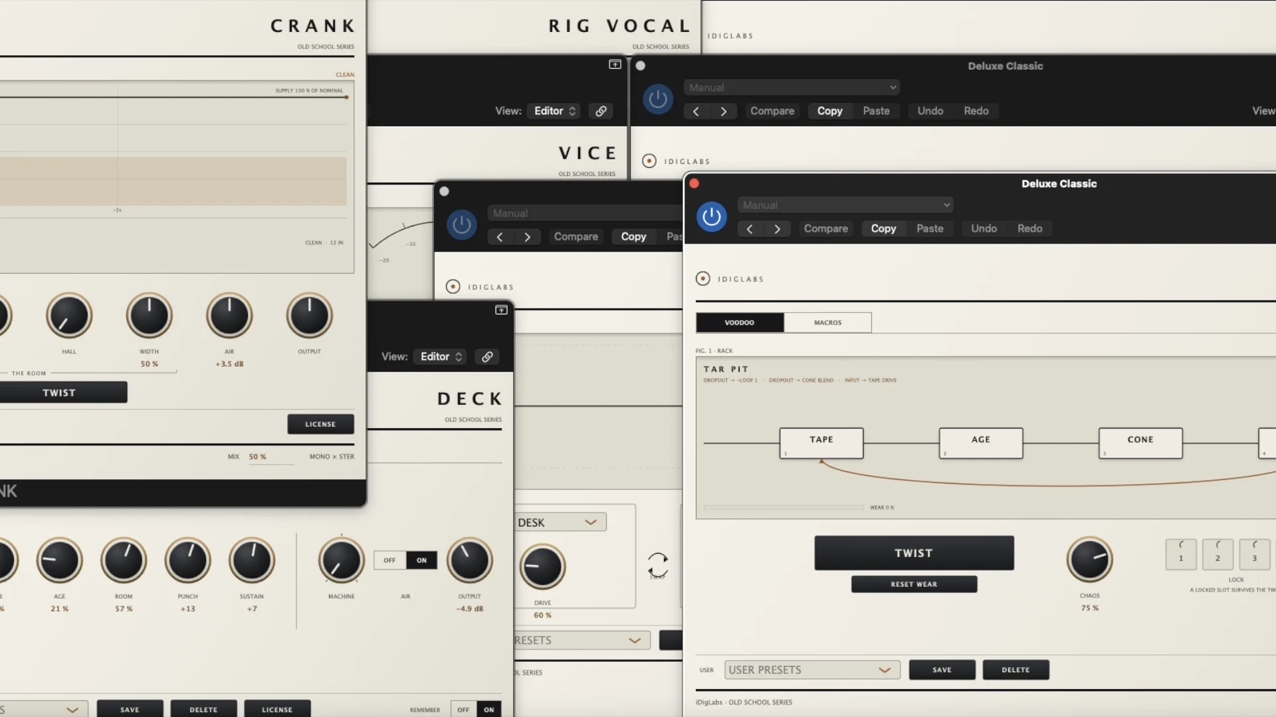The image size is (1276, 717).
Task: Go to previous preset in frontmost Deluxe Classic
Action: pos(750,229)
